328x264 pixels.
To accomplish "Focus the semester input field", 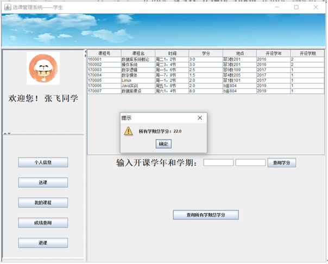I will tap(250, 162).
